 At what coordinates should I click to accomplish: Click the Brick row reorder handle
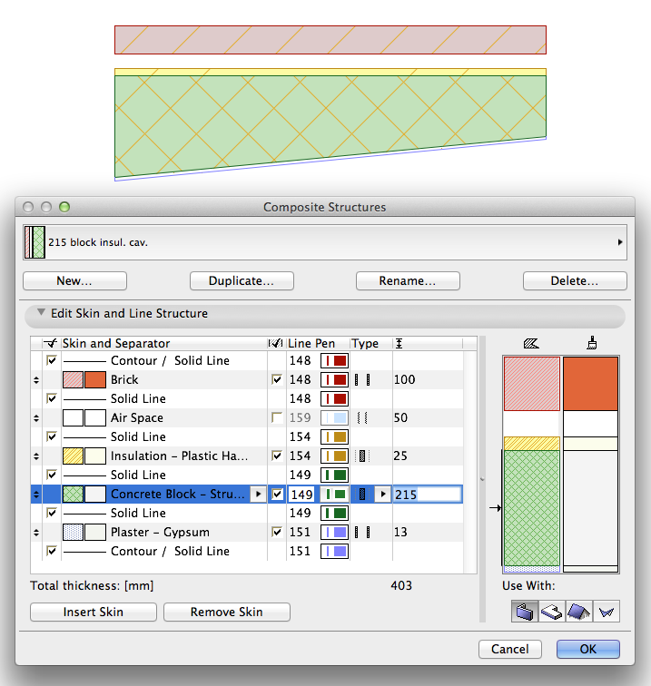click(36, 380)
